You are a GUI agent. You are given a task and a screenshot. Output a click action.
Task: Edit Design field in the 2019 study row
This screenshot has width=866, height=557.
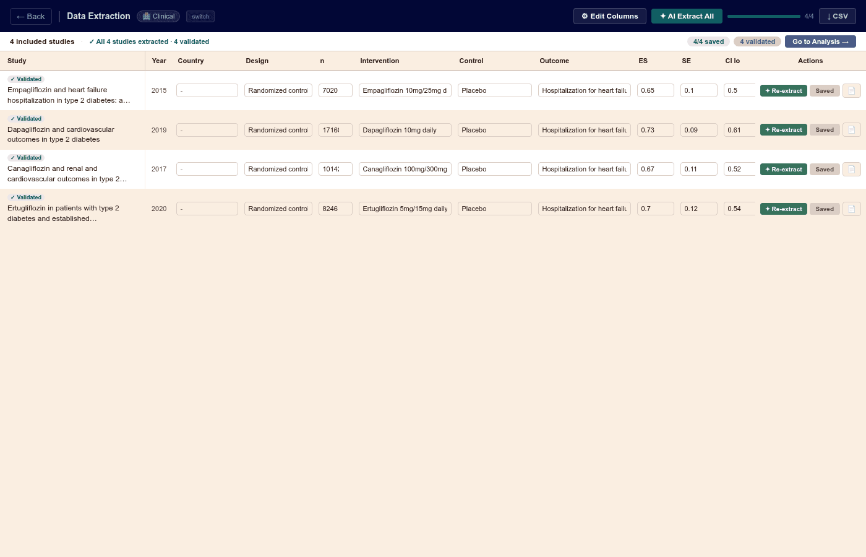[x=278, y=130]
